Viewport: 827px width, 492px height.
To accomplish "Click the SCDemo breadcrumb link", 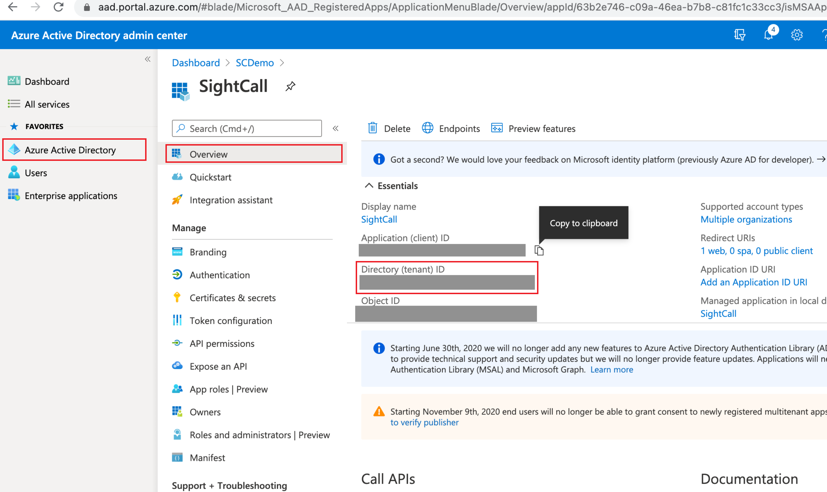I will click(255, 63).
